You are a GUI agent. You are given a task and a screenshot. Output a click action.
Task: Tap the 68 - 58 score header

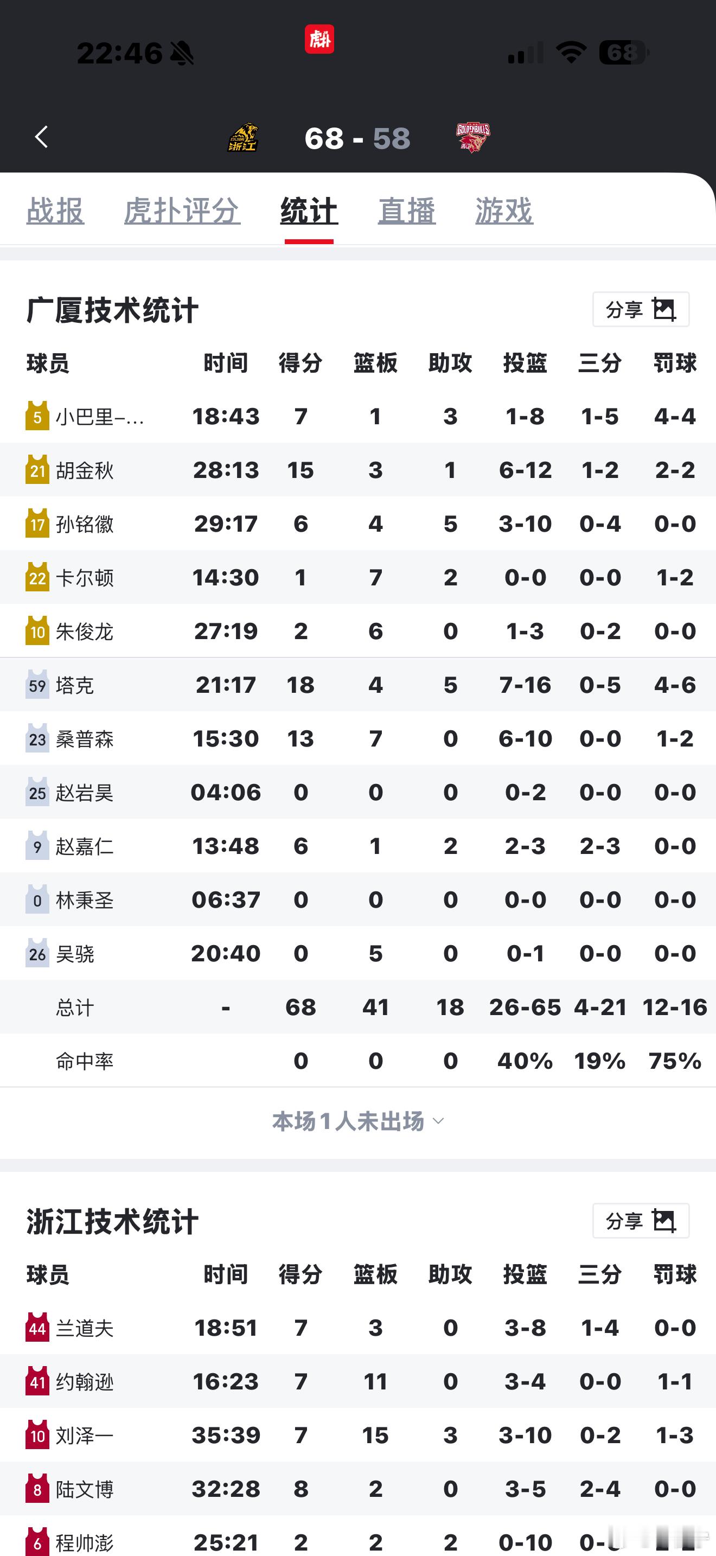click(x=357, y=138)
